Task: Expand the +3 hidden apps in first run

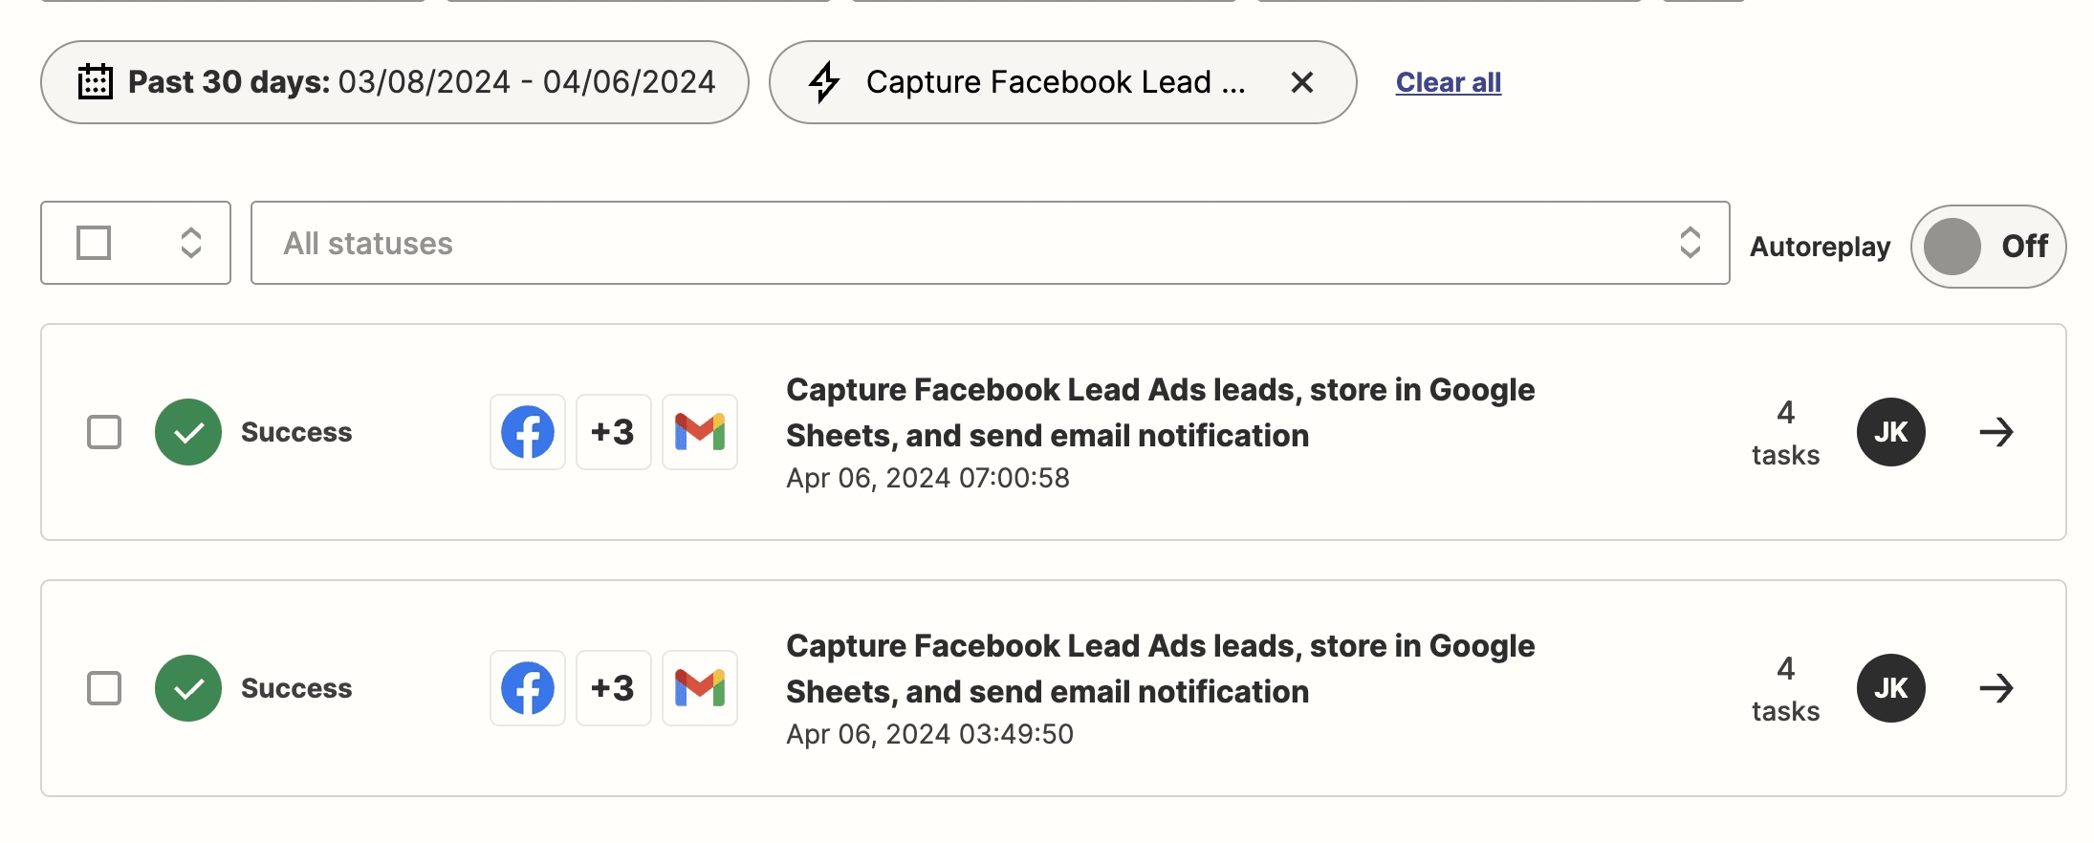Action: click(x=613, y=432)
